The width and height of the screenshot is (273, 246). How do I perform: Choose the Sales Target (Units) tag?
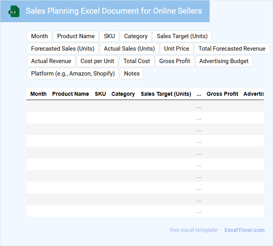click(182, 36)
